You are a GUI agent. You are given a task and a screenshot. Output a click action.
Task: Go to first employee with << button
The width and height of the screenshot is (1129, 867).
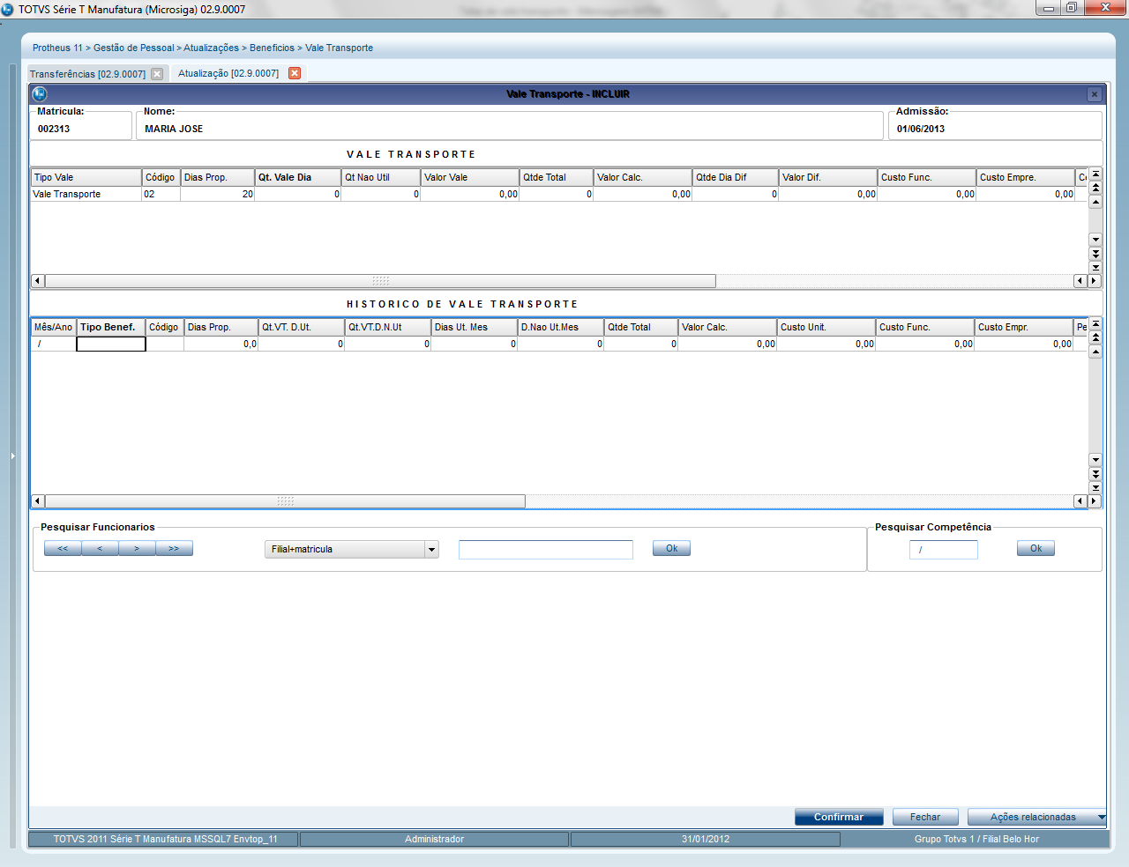click(x=63, y=549)
